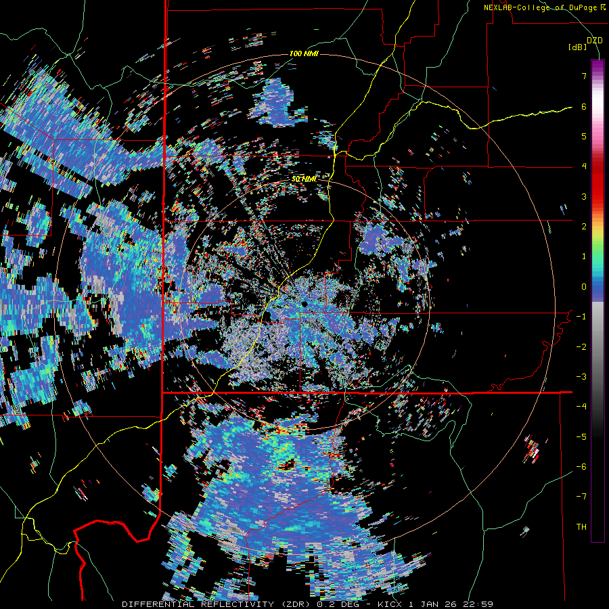609x609 pixels.
Task: Click the 2 value on color scale
Action: (x=584, y=227)
